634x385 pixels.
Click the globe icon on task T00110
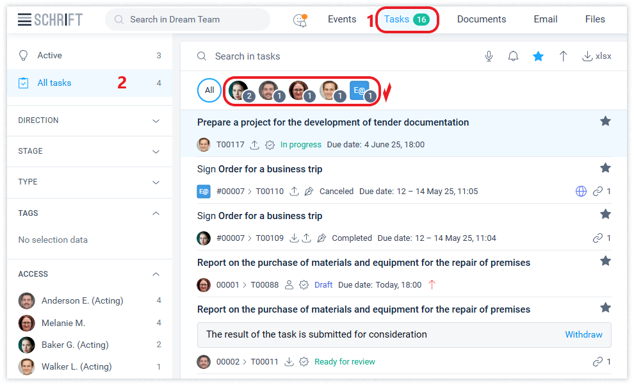click(x=581, y=191)
